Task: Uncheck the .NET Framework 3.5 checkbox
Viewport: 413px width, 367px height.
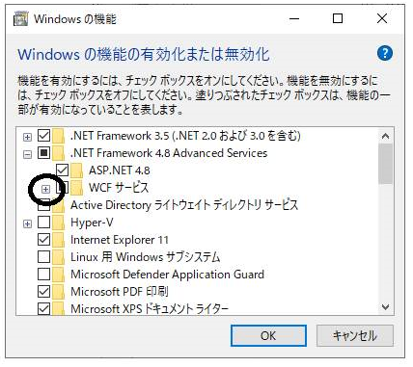Action: (x=44, y=136)
